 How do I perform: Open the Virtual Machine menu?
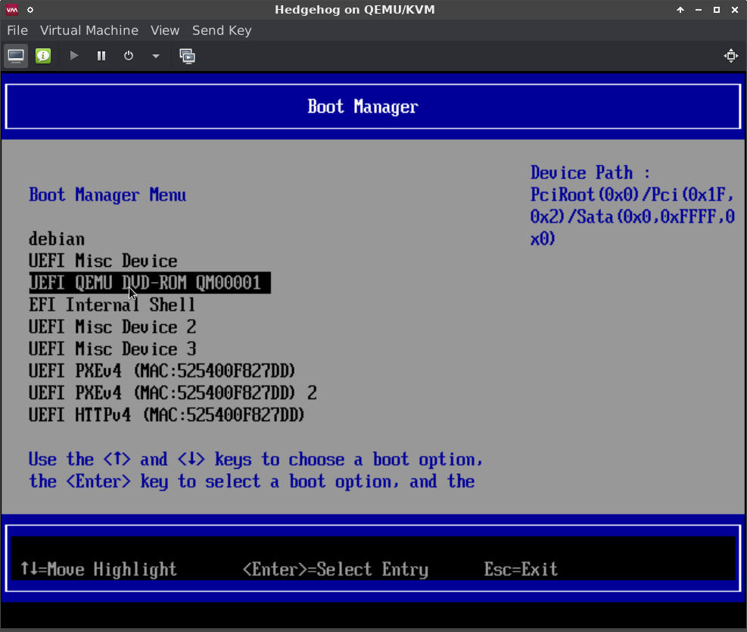tap(89, 30)
